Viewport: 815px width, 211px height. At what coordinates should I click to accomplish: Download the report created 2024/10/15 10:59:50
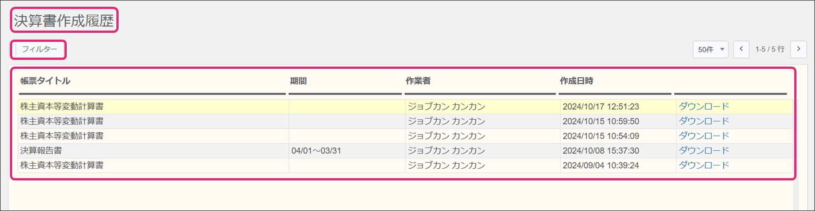point(704,121)
